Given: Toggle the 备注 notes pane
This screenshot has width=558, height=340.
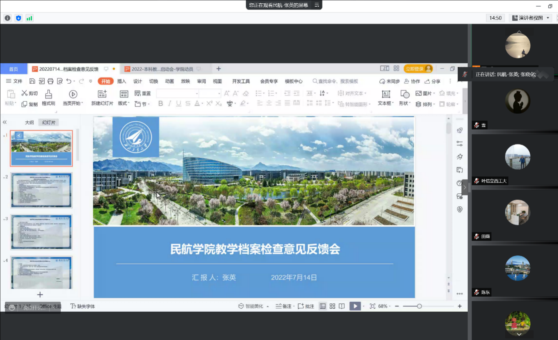Looking at the screenshot, I should pos(284,306).
